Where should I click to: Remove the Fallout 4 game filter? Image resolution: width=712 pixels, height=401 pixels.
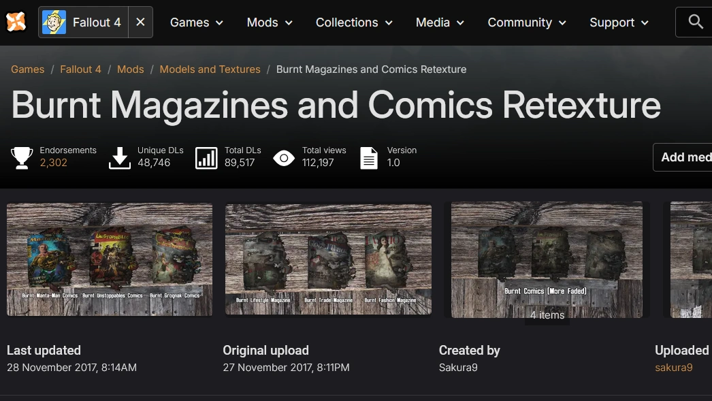[x=140, y=22]
